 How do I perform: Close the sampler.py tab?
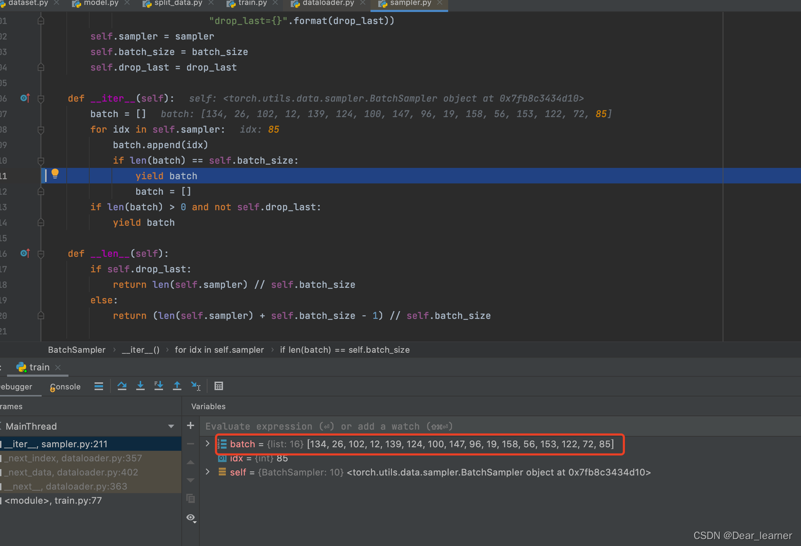439,3
